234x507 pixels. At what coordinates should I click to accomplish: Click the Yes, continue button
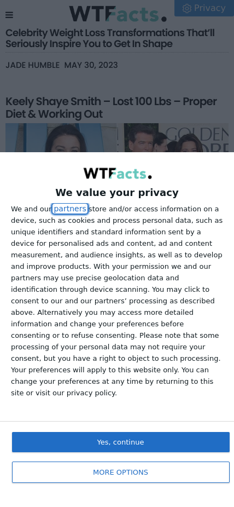tap(121, 442)
